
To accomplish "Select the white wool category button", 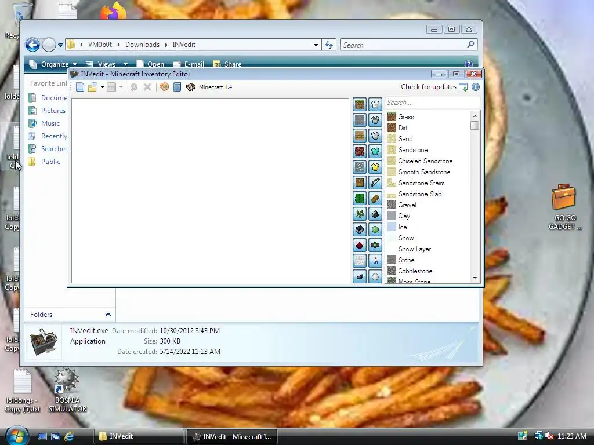I will click(360, 261).
